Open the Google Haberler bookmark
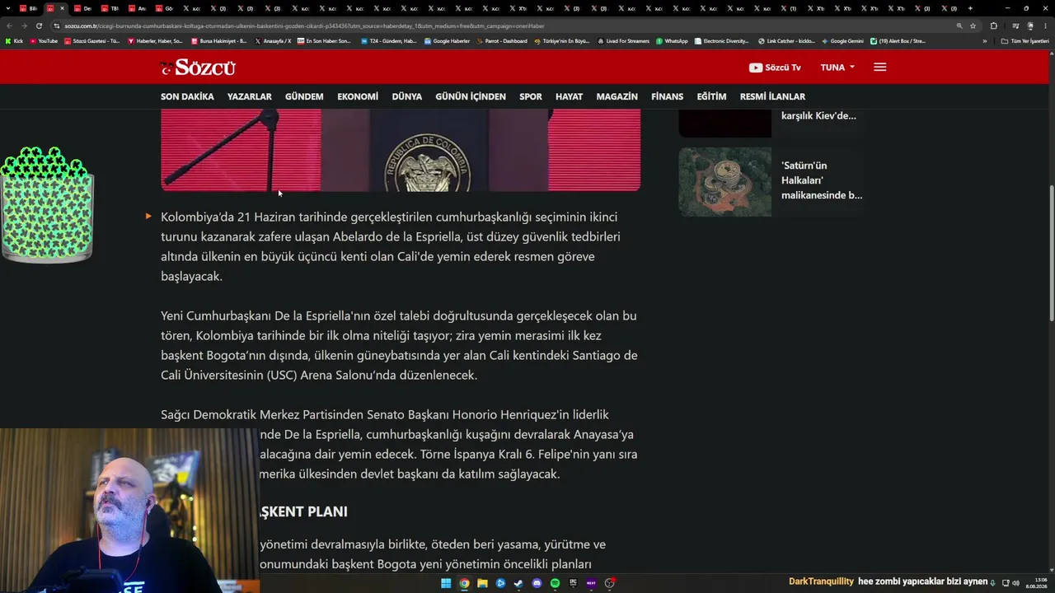This screenshot has height=593, width=1055. 447,40
